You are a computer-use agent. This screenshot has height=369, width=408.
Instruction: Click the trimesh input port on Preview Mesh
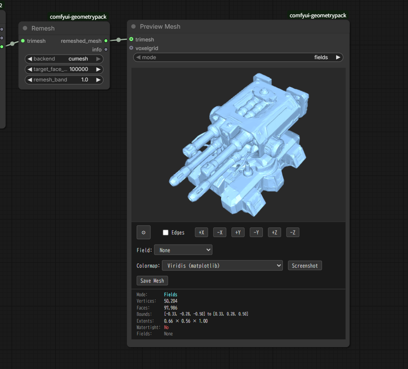[x=131, y=40]
